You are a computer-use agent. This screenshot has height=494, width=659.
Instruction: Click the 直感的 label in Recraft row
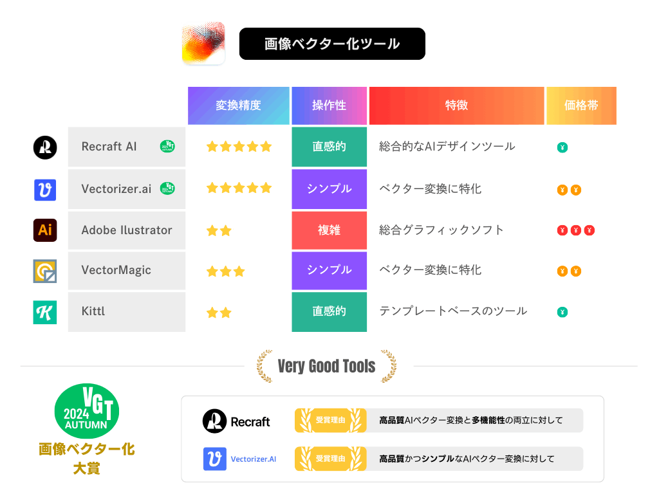click(329, 147)
